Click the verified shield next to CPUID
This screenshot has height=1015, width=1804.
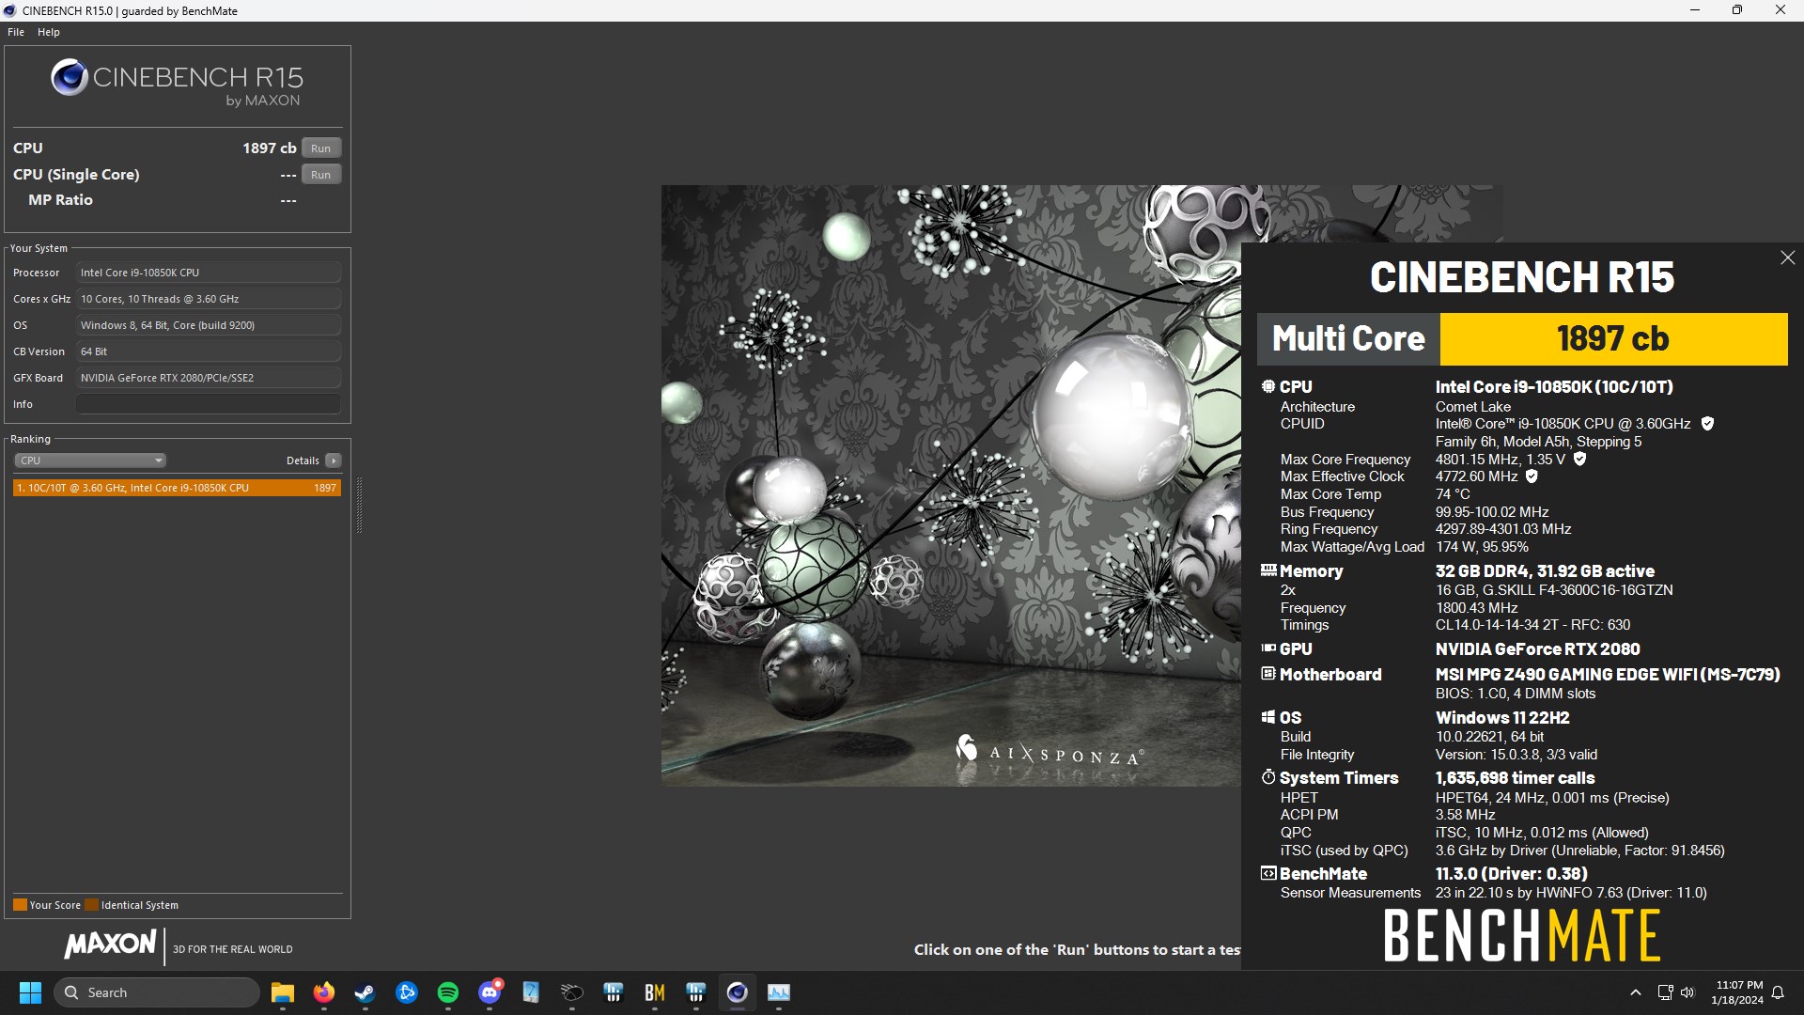coord(1707,424)
